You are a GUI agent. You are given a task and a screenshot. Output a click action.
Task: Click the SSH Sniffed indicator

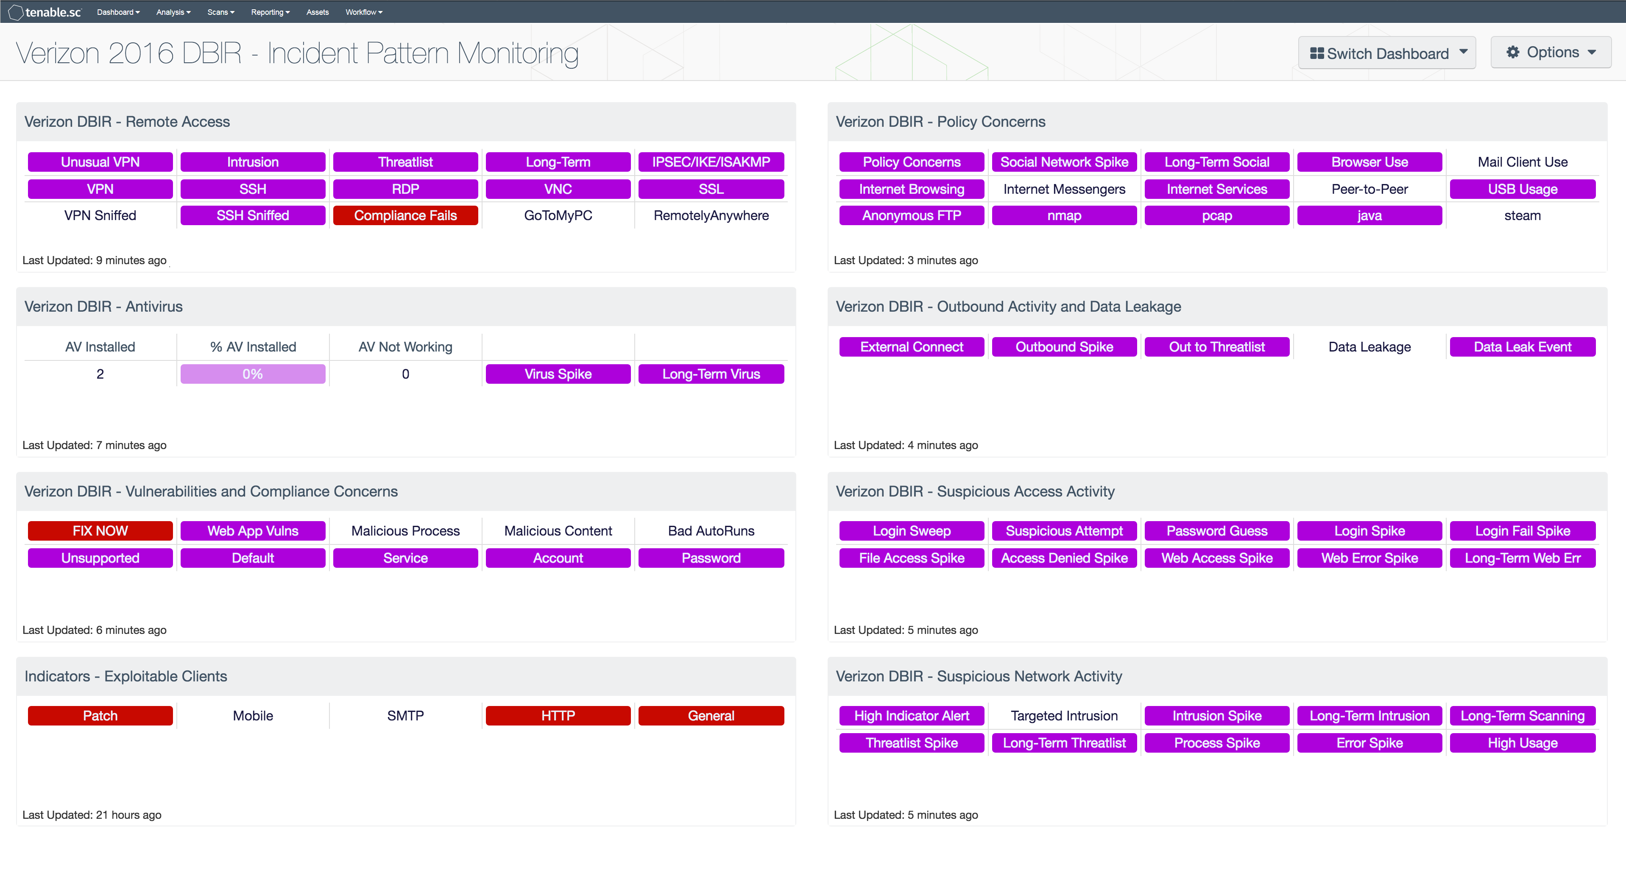click(252, 215)
